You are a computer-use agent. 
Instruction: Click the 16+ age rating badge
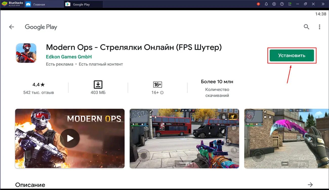157,85
